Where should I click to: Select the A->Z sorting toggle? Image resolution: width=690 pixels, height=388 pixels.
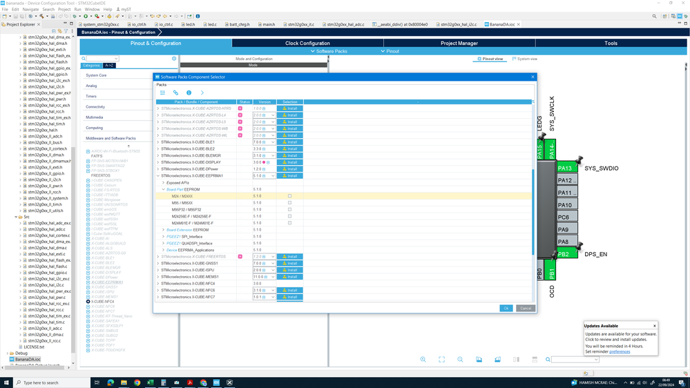pos(109,65)
